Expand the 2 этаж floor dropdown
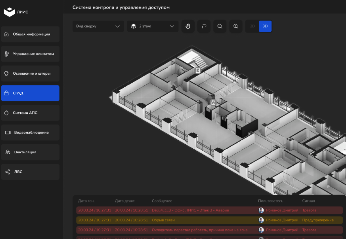Image resolution: width=346 pixels, height=239 pixels. [153, 26]
